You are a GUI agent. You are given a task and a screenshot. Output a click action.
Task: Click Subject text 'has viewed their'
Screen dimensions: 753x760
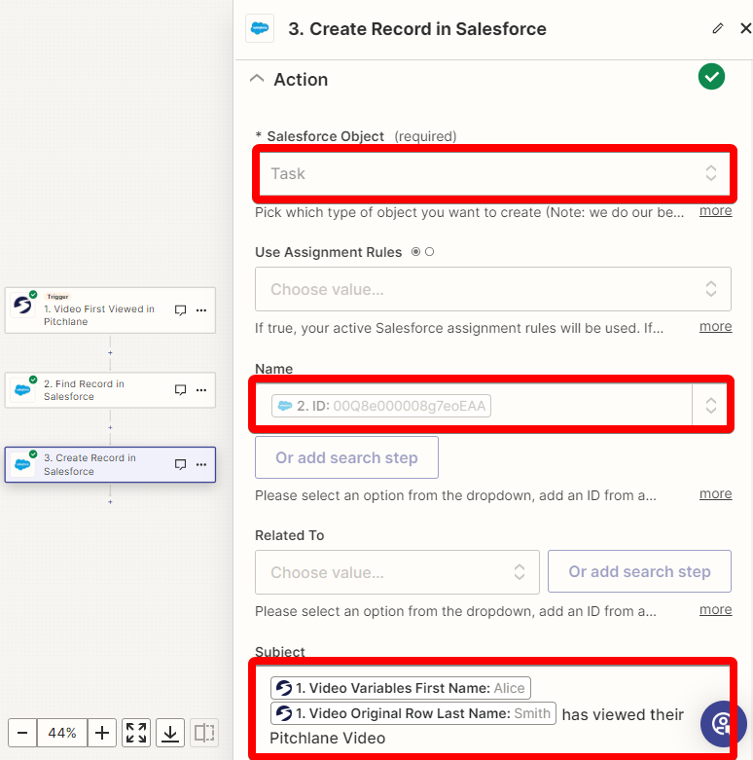[x=623, y=714]
